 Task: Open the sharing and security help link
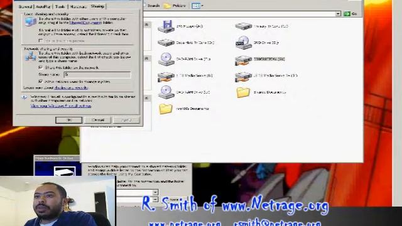(71, 88)
